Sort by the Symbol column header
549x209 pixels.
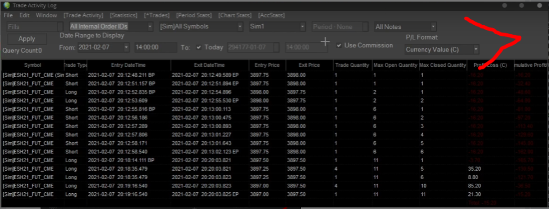[33, 65]
